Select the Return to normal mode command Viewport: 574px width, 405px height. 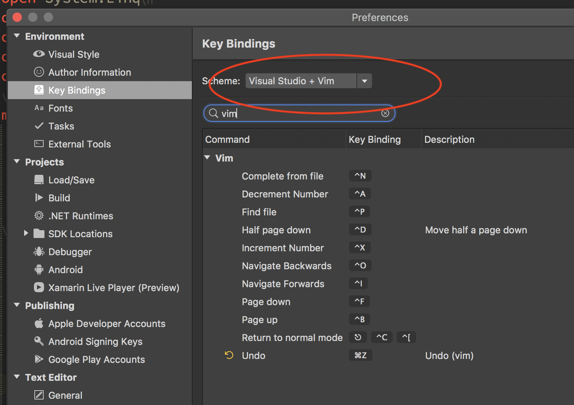[x=292, y=337]
